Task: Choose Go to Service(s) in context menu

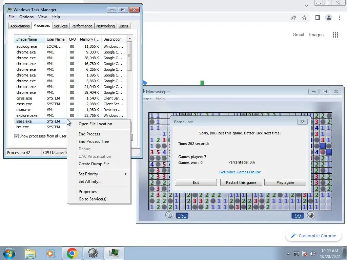Action: (x=99, y=199)
